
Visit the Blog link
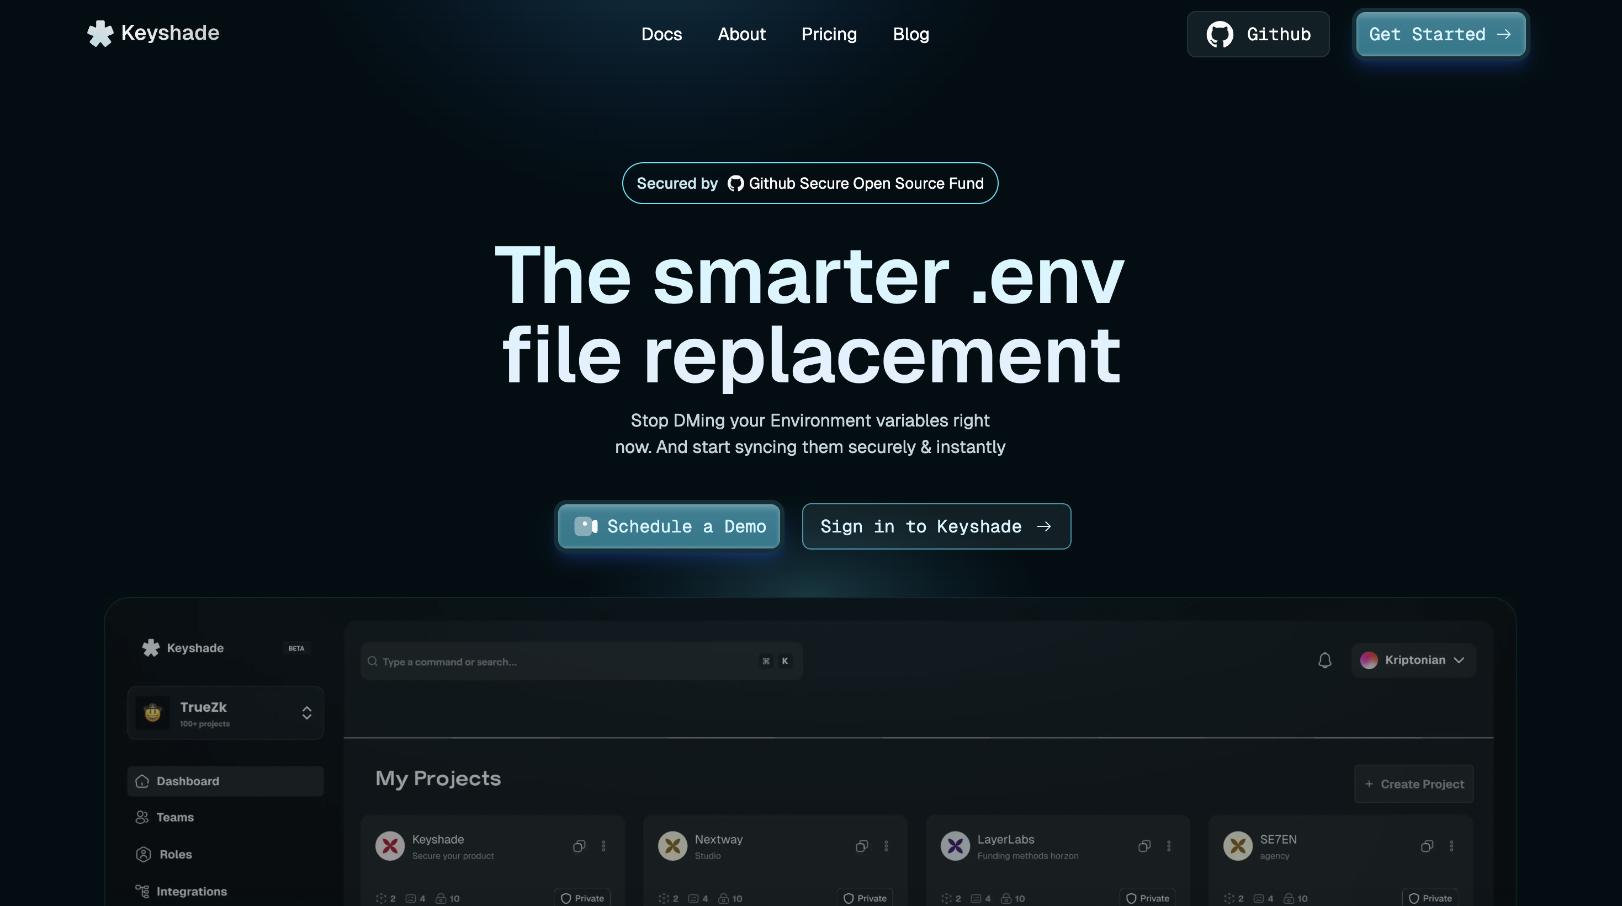click(x=910, y=34)
